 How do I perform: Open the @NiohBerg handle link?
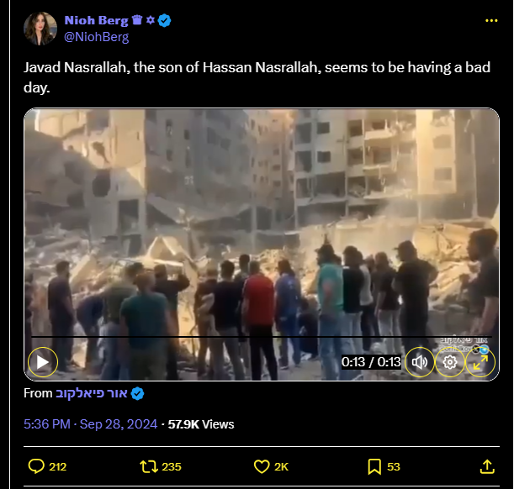[x=97, y=37]
